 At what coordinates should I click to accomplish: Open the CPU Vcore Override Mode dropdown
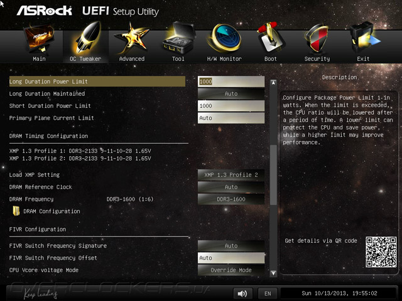(x=231, y=270)
